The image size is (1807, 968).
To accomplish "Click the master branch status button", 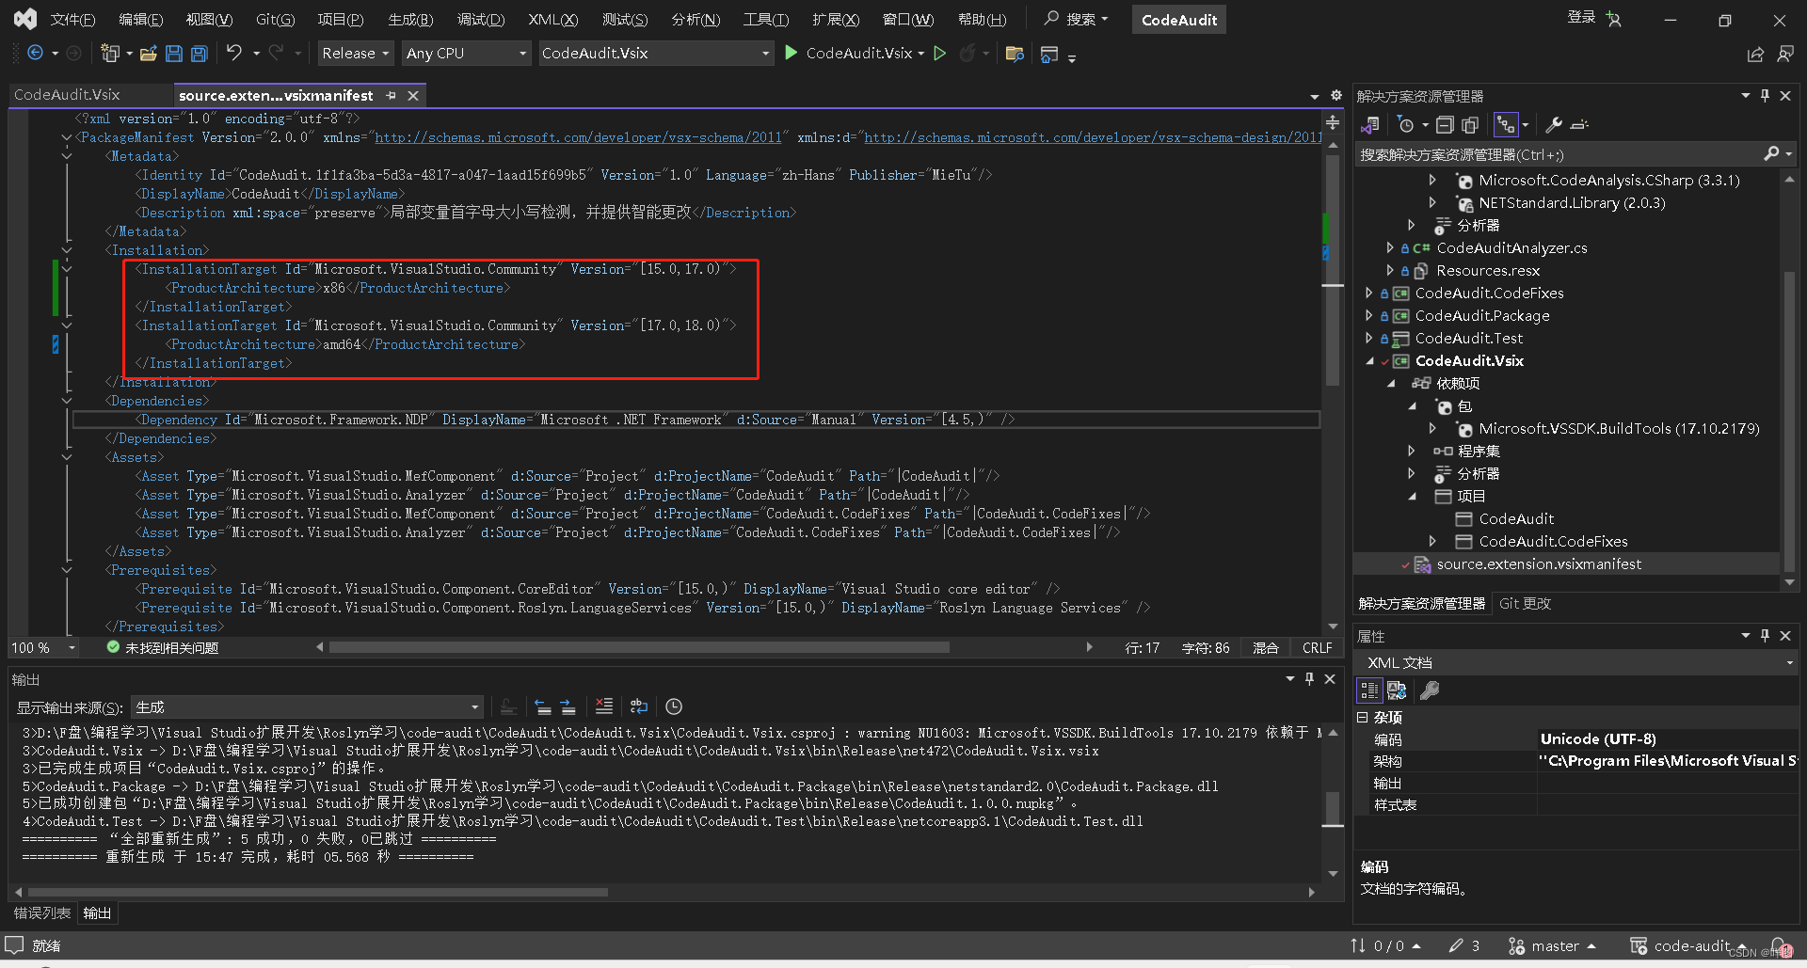I will 1552,945.
